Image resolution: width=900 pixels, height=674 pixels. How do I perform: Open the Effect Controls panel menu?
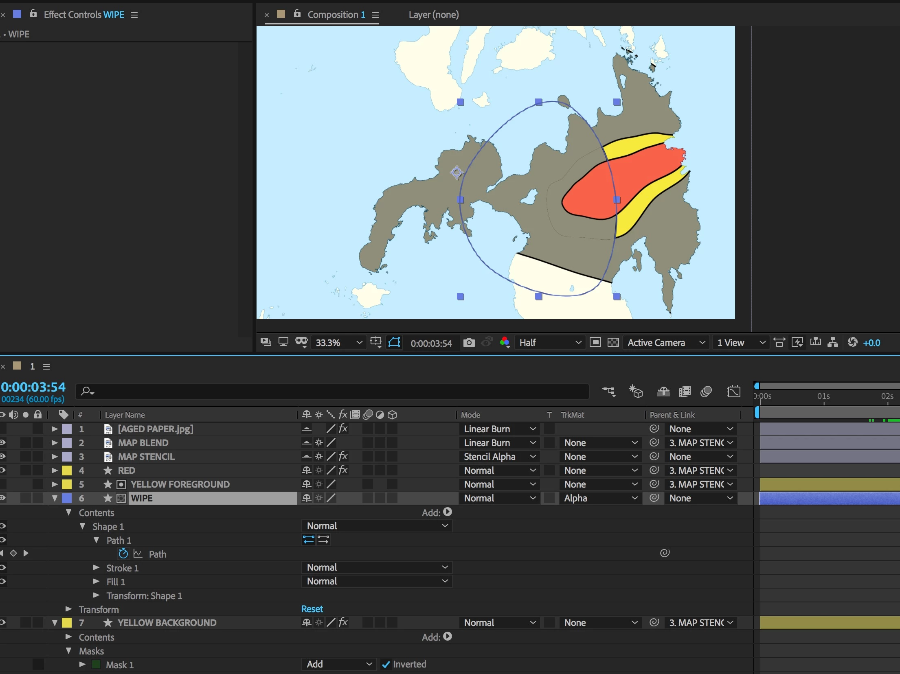tap(134, 15)
